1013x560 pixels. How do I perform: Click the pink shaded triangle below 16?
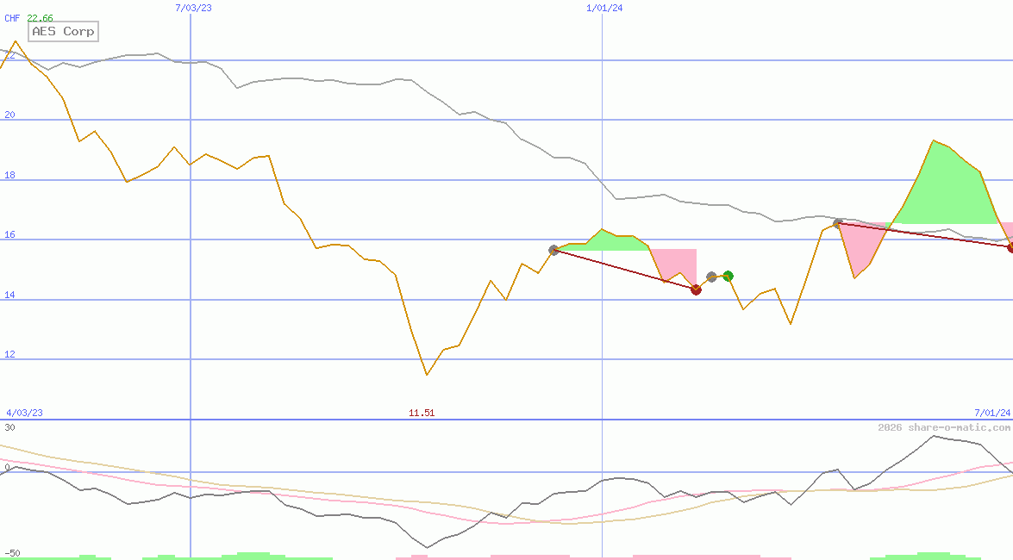(x=858, y=246)
